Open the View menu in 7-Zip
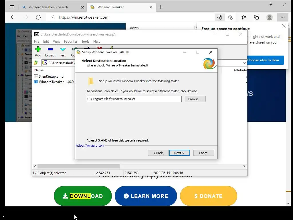293x220 pixels. [56, 42]
